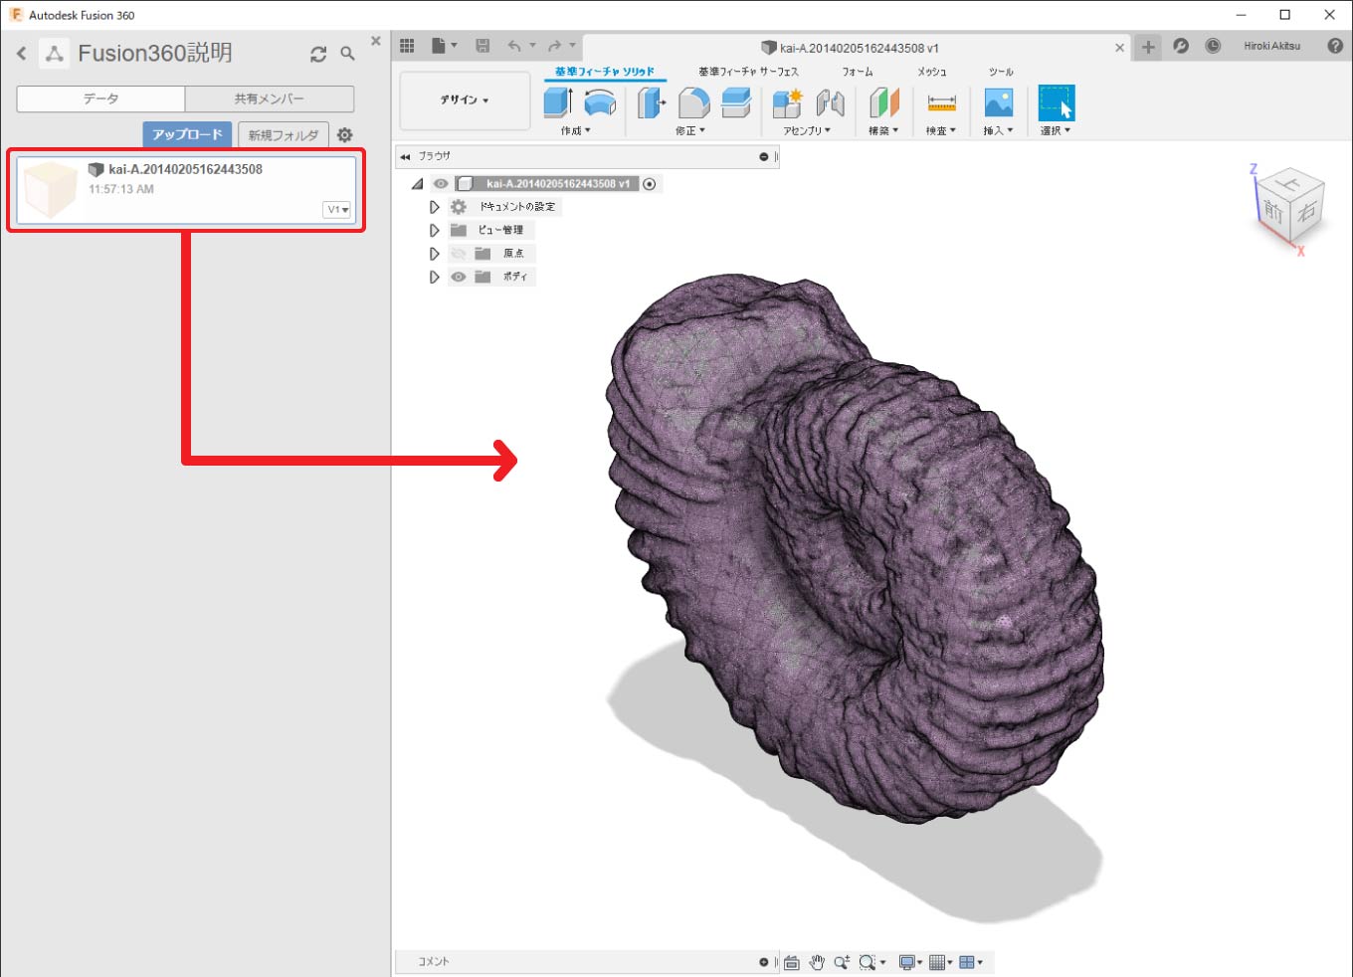Screen dimensions: 1353x977
Task: Click the Revolve tool icon
Action: (599, 102)
